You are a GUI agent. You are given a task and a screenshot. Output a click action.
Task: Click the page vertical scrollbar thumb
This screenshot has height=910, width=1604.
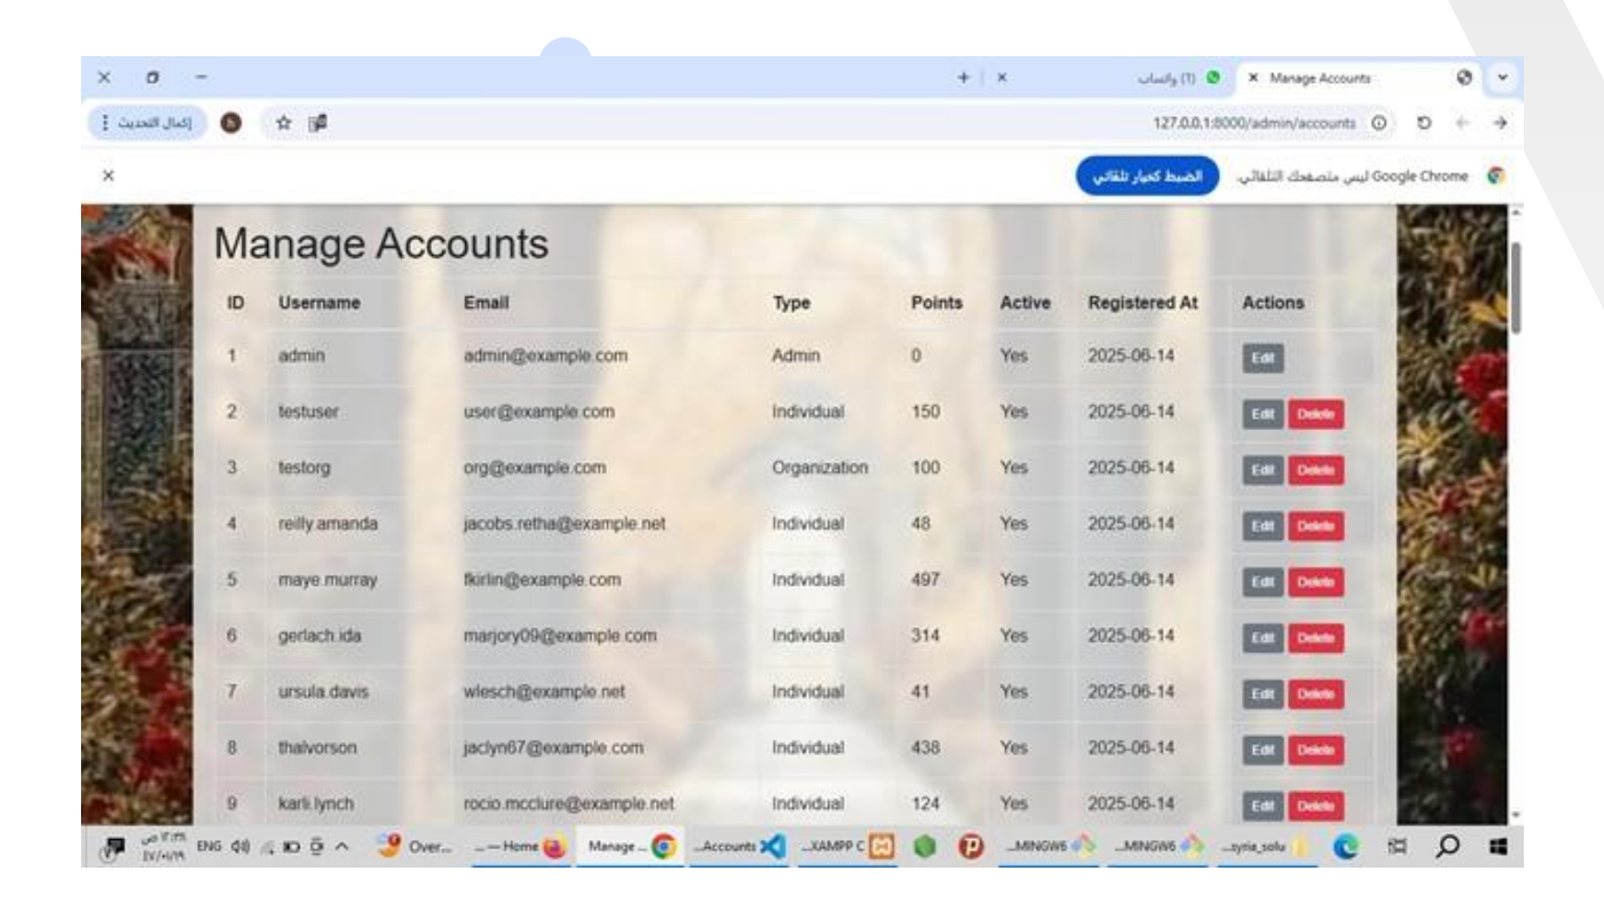click(x=1516, y=286)
